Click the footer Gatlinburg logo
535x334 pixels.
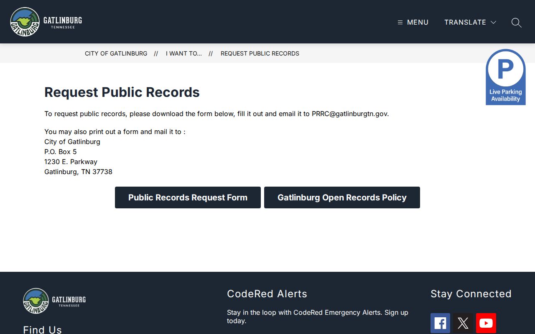point(54,301)
